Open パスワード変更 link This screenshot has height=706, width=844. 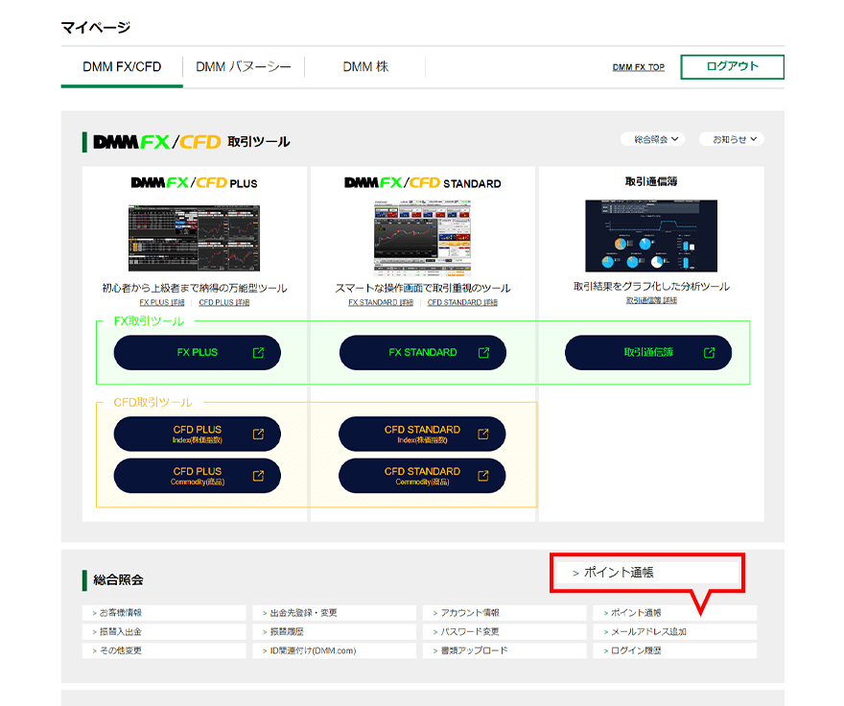[504, 632]
